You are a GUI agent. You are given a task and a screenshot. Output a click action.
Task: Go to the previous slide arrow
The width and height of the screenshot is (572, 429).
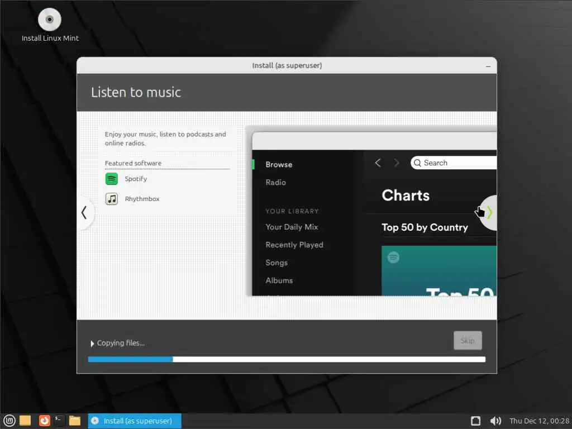[84, 212]
